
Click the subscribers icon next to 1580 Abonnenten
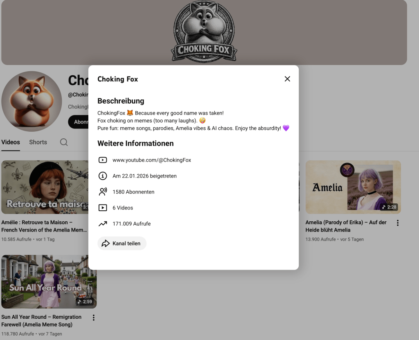tap(103, 192)
